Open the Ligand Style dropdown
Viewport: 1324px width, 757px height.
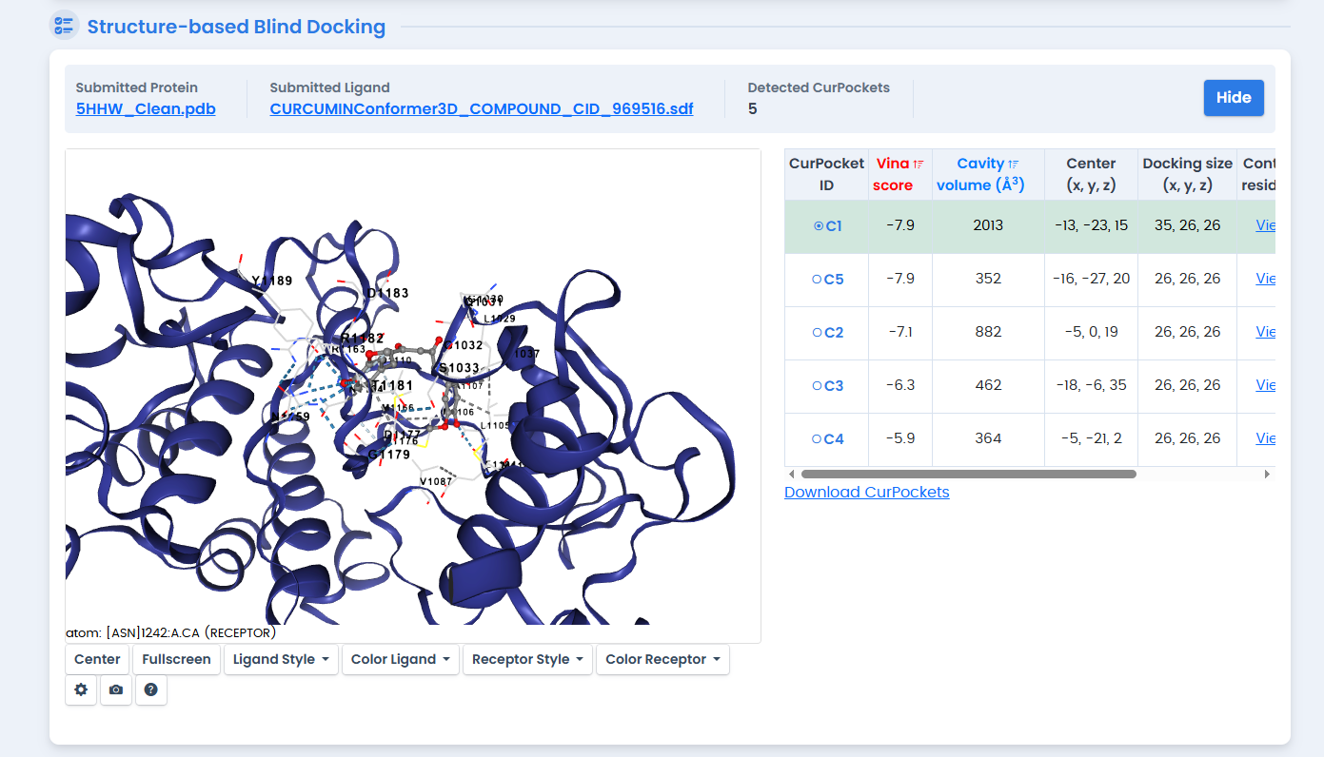pyautogui.click(x=281, y=659)
